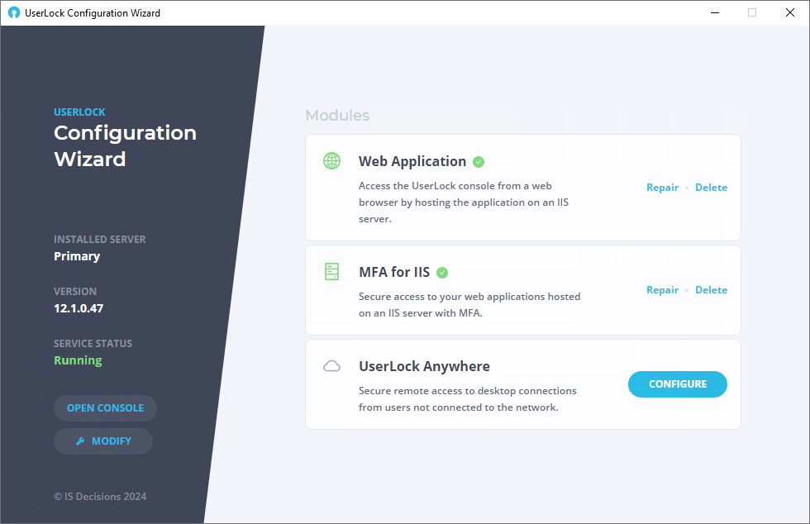Click the Configuration Wizard sidebar title
Viewport: 810px width, 524px height.
click(x=125, y=145)
